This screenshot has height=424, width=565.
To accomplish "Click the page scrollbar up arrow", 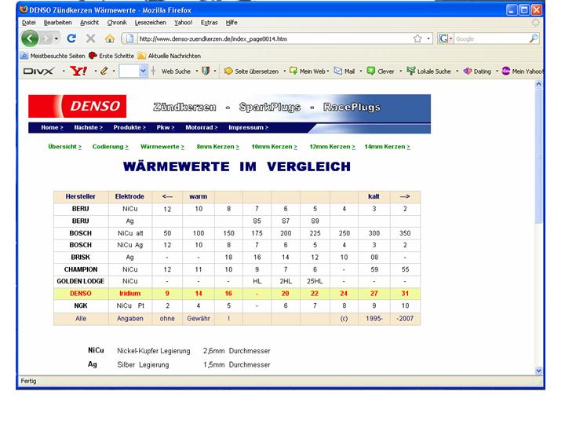I will (538, 84).
